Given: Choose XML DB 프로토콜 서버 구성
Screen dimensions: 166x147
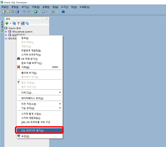Looking at the screenshot, I should (x=40, y=122).
